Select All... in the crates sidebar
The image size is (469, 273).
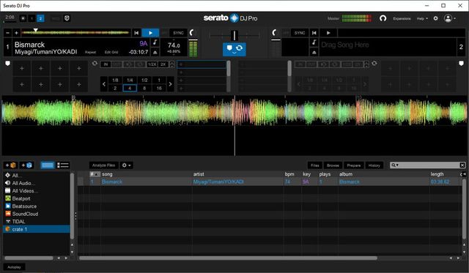point(37,176)
